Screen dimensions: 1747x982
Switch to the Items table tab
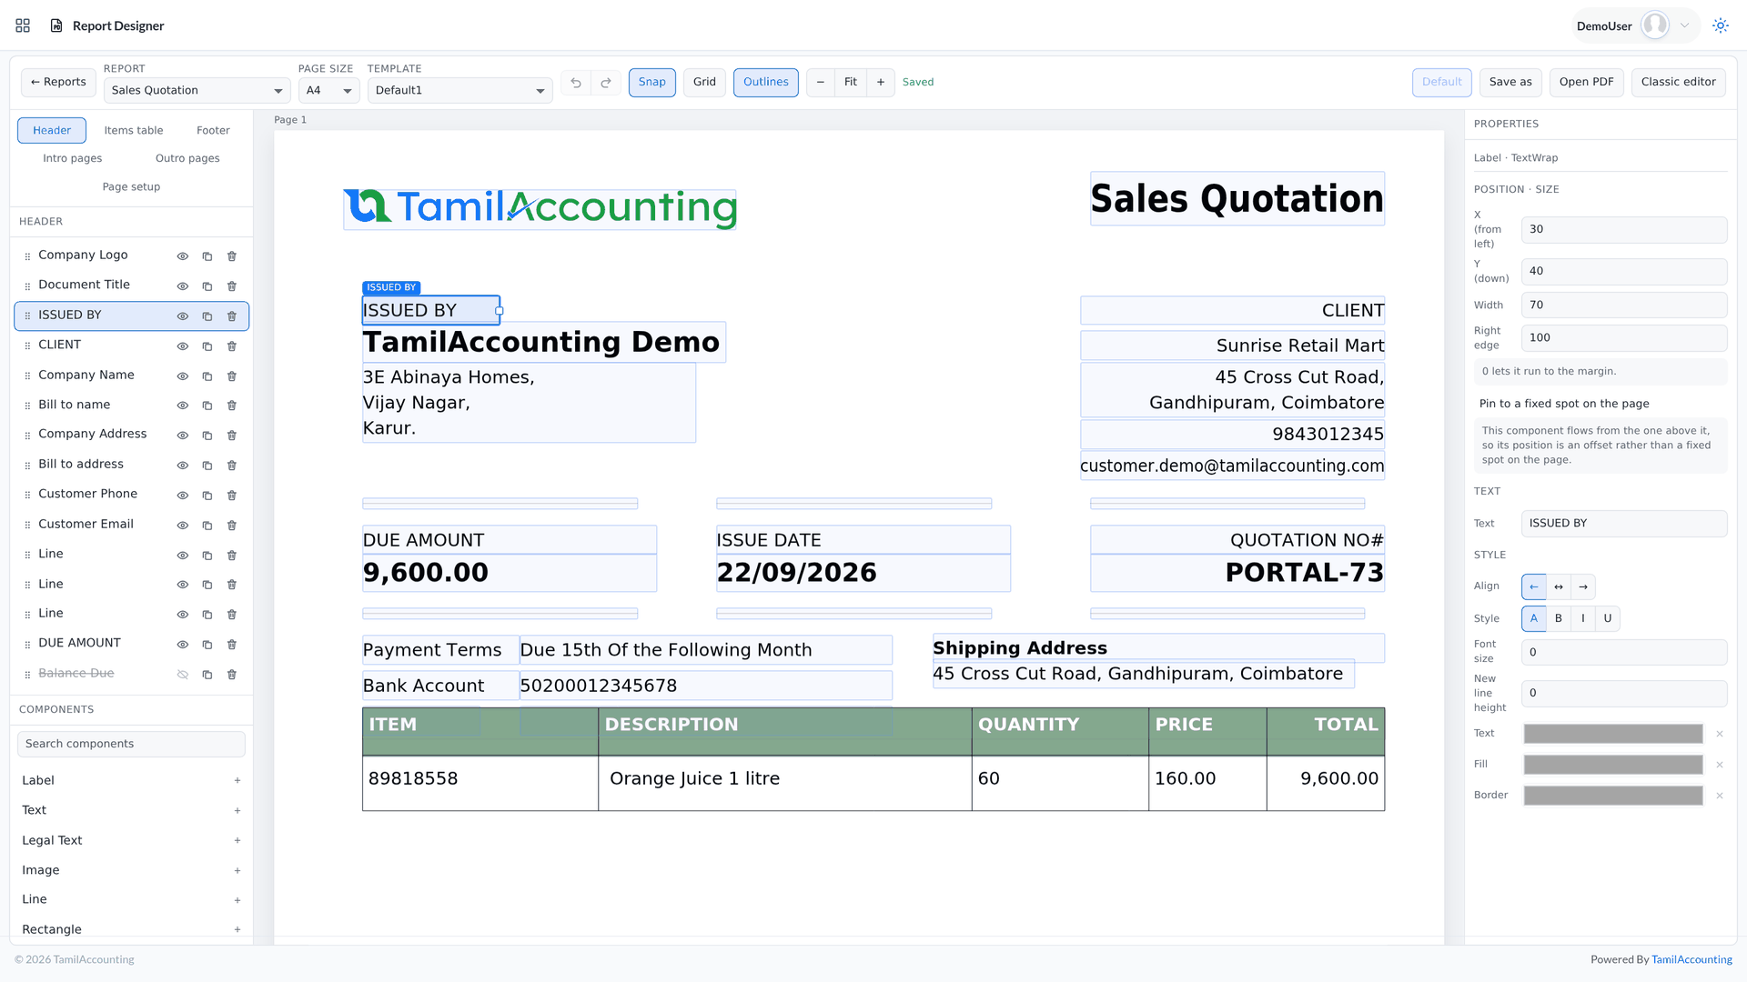tap(134, 131)
